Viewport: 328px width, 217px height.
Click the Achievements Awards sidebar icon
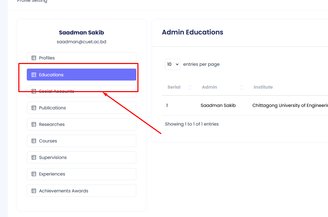click(34, 191)
